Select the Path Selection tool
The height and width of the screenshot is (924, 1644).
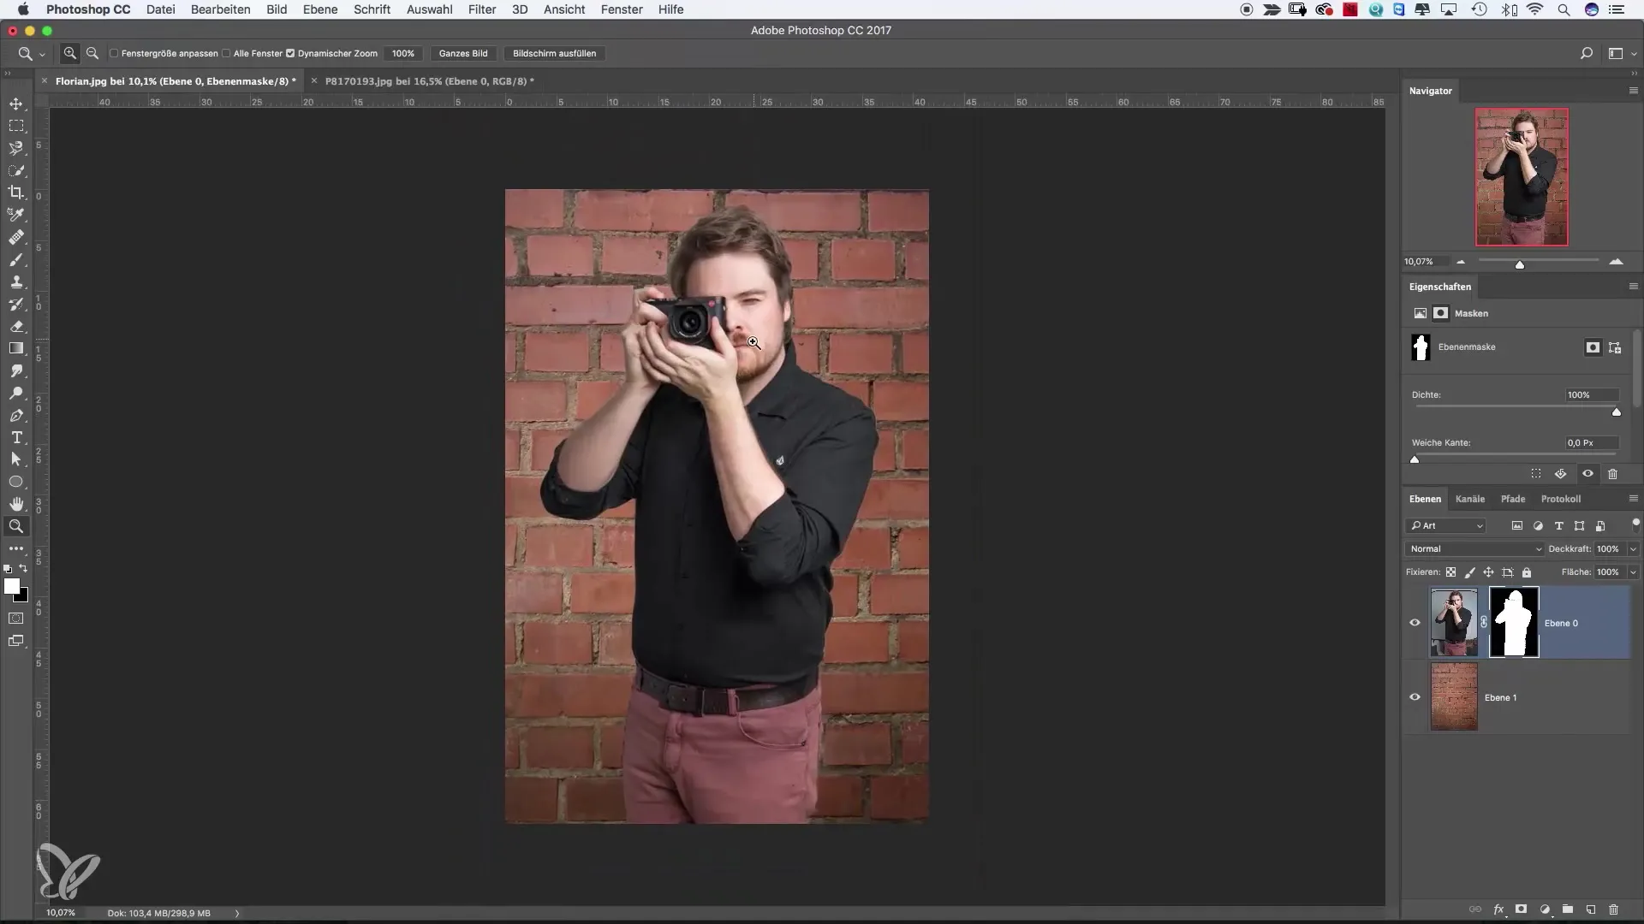tap(16, 459)
